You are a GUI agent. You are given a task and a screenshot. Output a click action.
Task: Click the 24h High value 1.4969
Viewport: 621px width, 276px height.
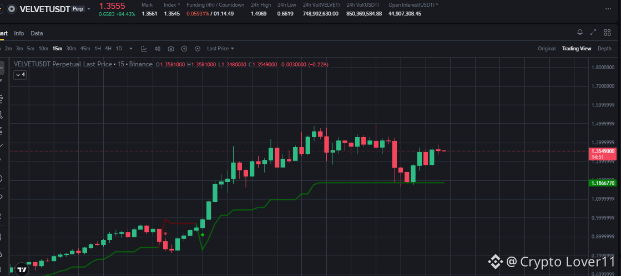point(259,13)
